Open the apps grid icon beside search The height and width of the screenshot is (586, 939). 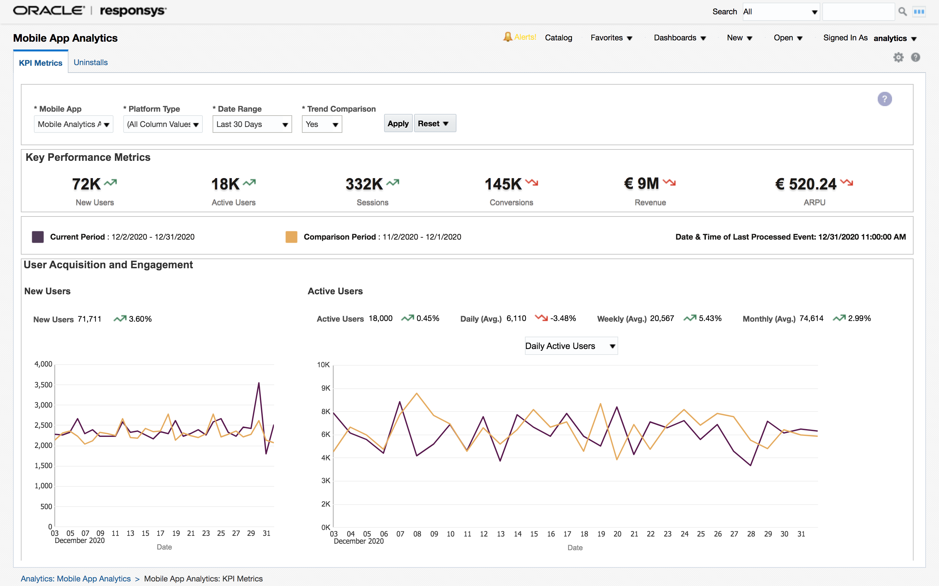[x=919, y=11]
